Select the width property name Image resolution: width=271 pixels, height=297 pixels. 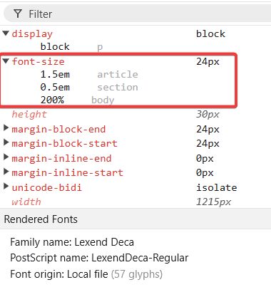26,202
